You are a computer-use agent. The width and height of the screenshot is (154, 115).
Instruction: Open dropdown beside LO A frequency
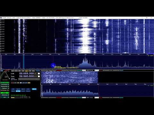[39, 73]
